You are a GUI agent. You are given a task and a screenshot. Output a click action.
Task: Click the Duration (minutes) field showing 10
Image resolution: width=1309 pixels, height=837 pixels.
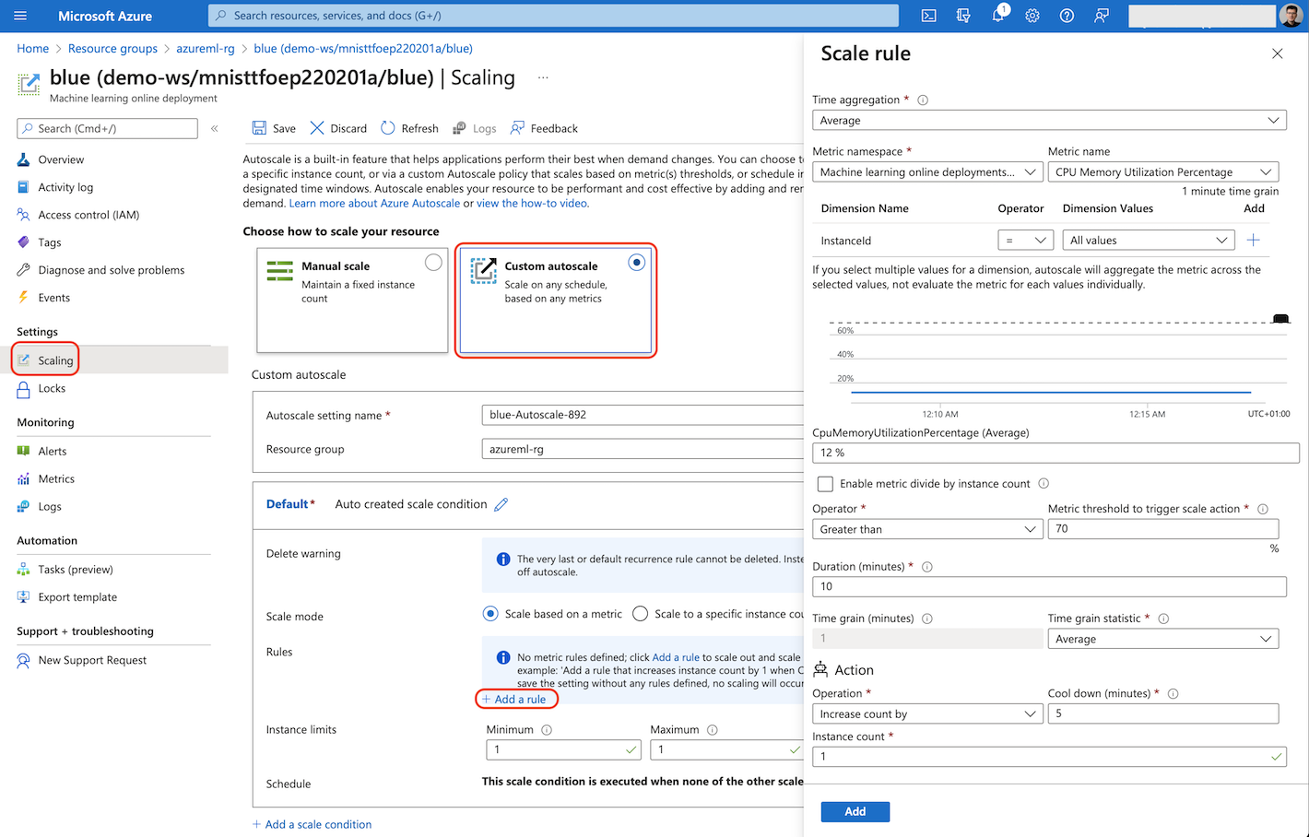[x=1049, y=586]
